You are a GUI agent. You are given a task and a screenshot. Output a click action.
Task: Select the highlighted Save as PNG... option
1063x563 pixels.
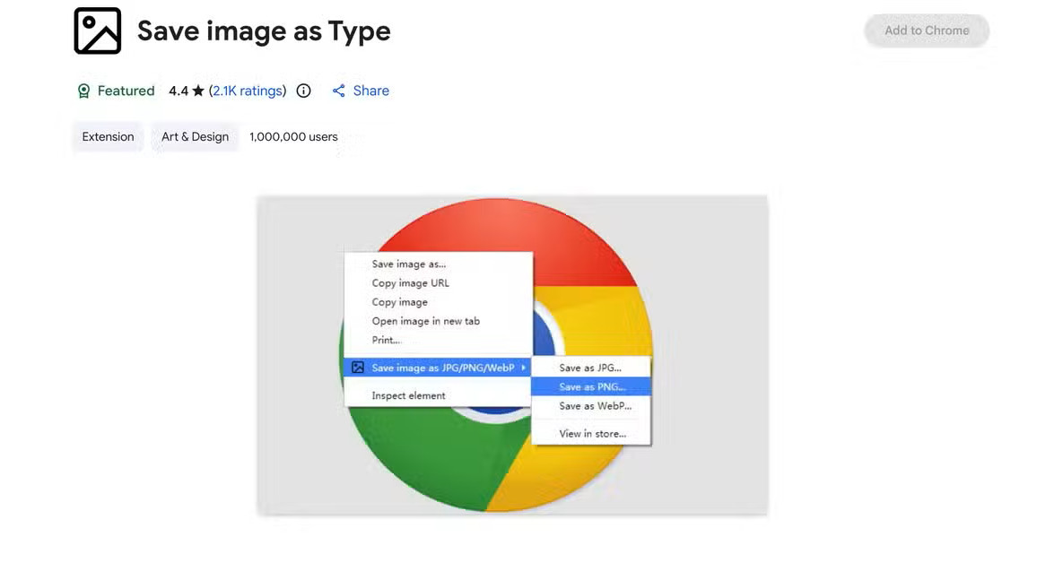click(x=591, y=387)
